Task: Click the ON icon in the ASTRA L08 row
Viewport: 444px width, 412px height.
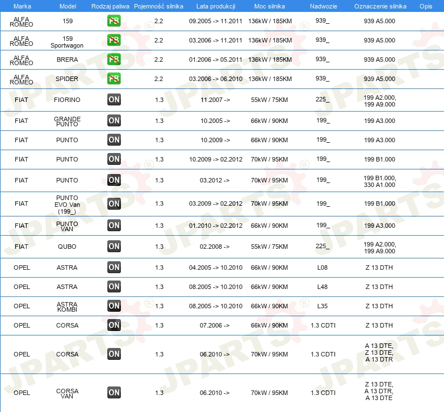Action: click(x=114, y=267)
